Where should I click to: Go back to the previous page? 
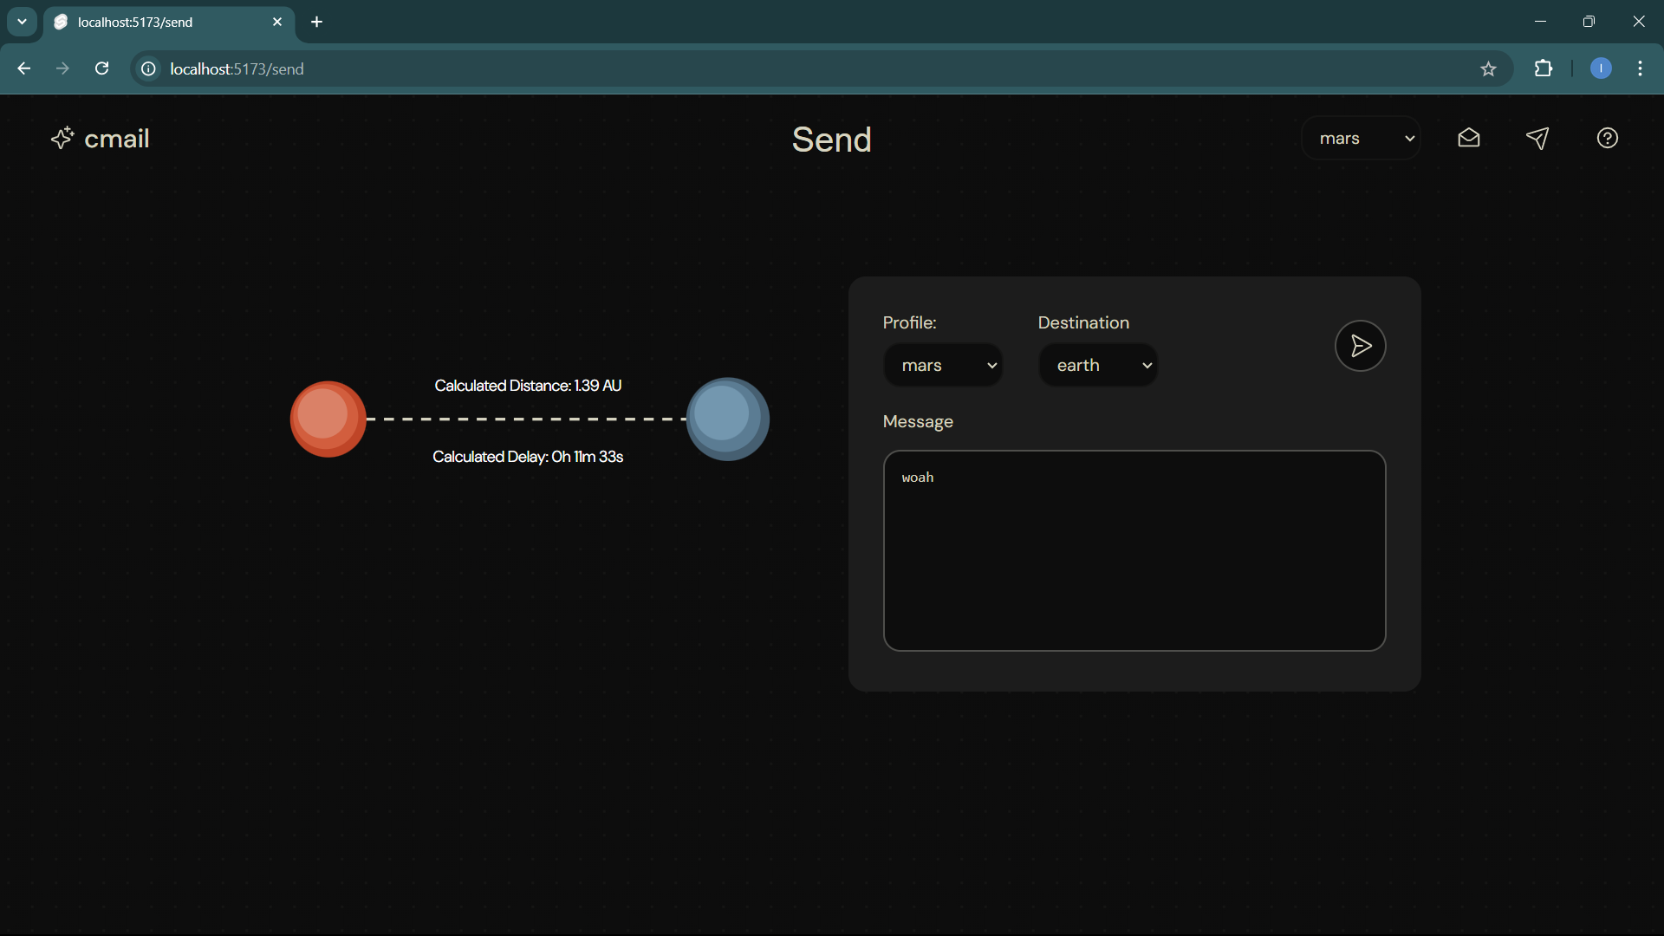(x=24, y=68)
